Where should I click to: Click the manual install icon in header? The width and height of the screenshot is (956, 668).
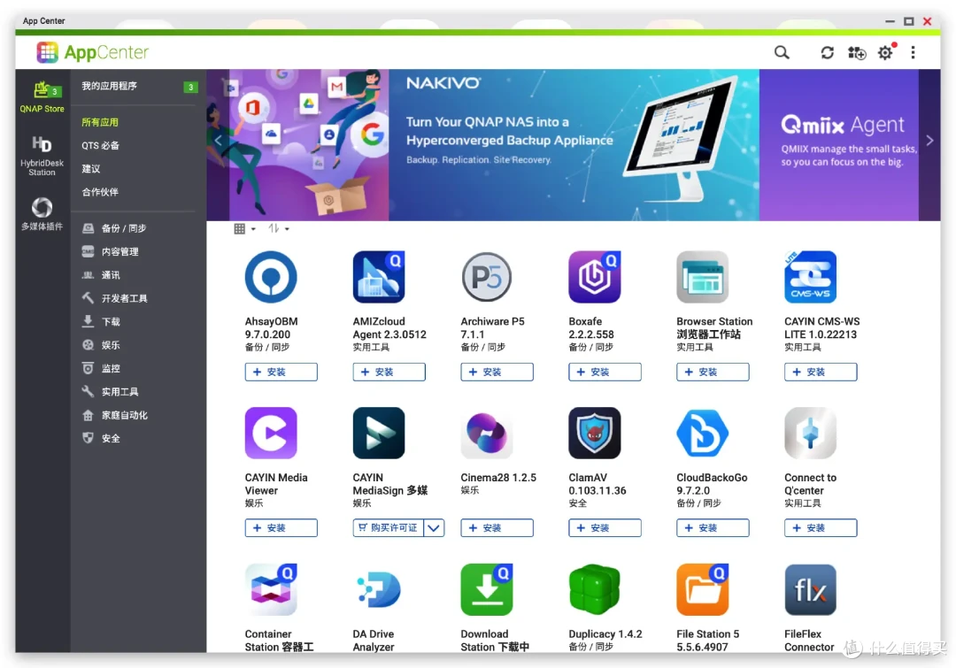click(x=857, y=53)
